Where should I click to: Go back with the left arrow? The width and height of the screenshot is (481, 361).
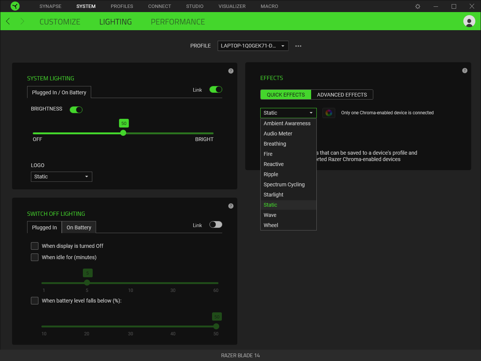point(8,21)
